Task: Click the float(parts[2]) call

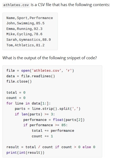Action: click(69, 120)
